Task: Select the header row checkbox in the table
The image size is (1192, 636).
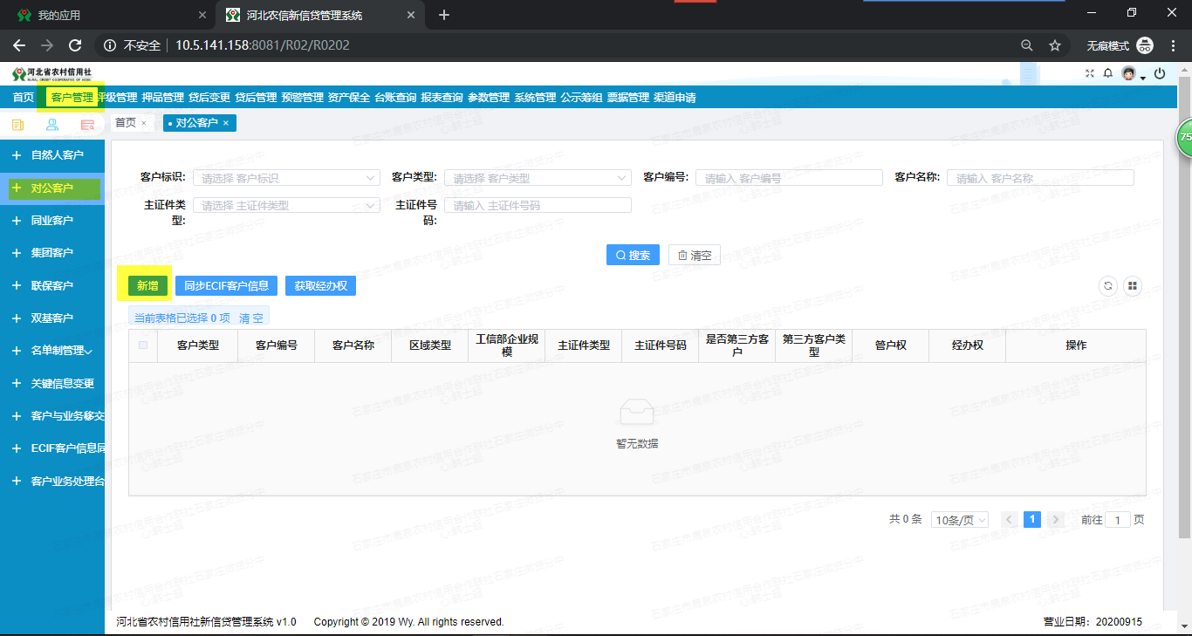Action: coord(144,345)
